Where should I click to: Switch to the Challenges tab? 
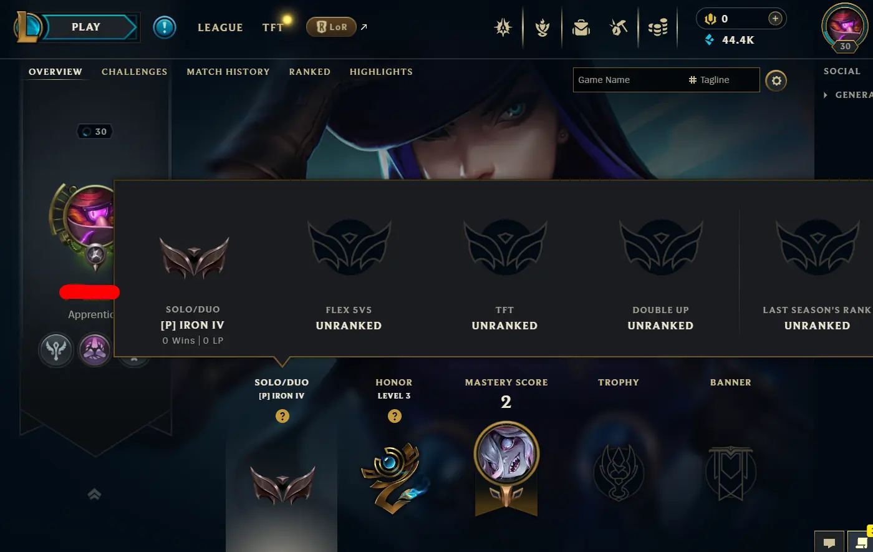click(x=134, y=72)
